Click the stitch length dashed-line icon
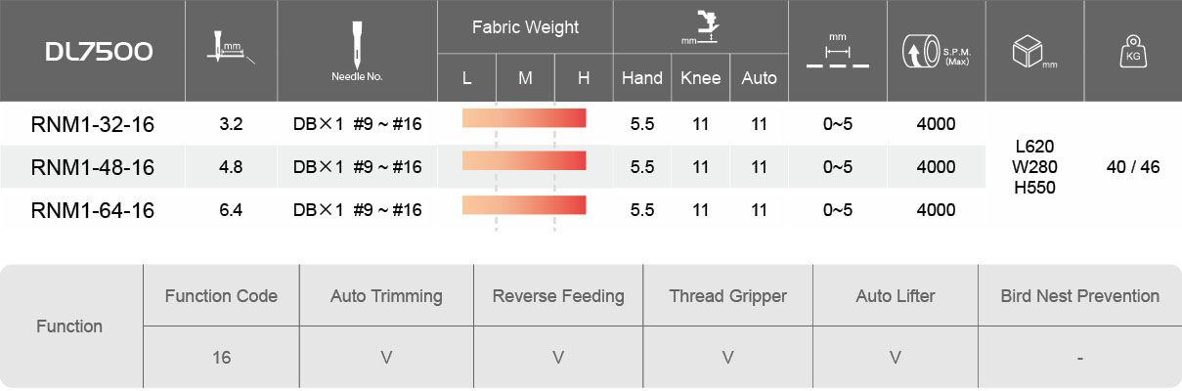This screenshot has width=1182, height=391. [837, 55]
